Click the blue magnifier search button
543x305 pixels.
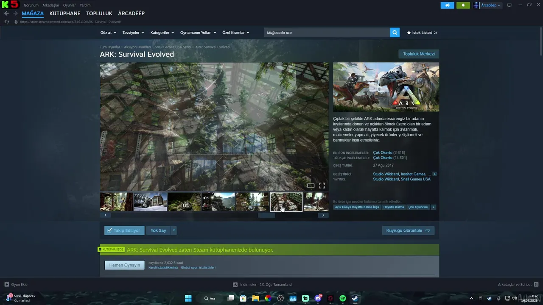pos(395,33)
